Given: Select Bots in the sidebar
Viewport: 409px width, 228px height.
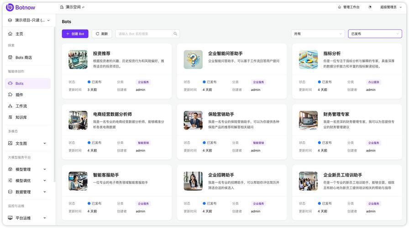Looking at the screenshot, I should click(28, 83).
